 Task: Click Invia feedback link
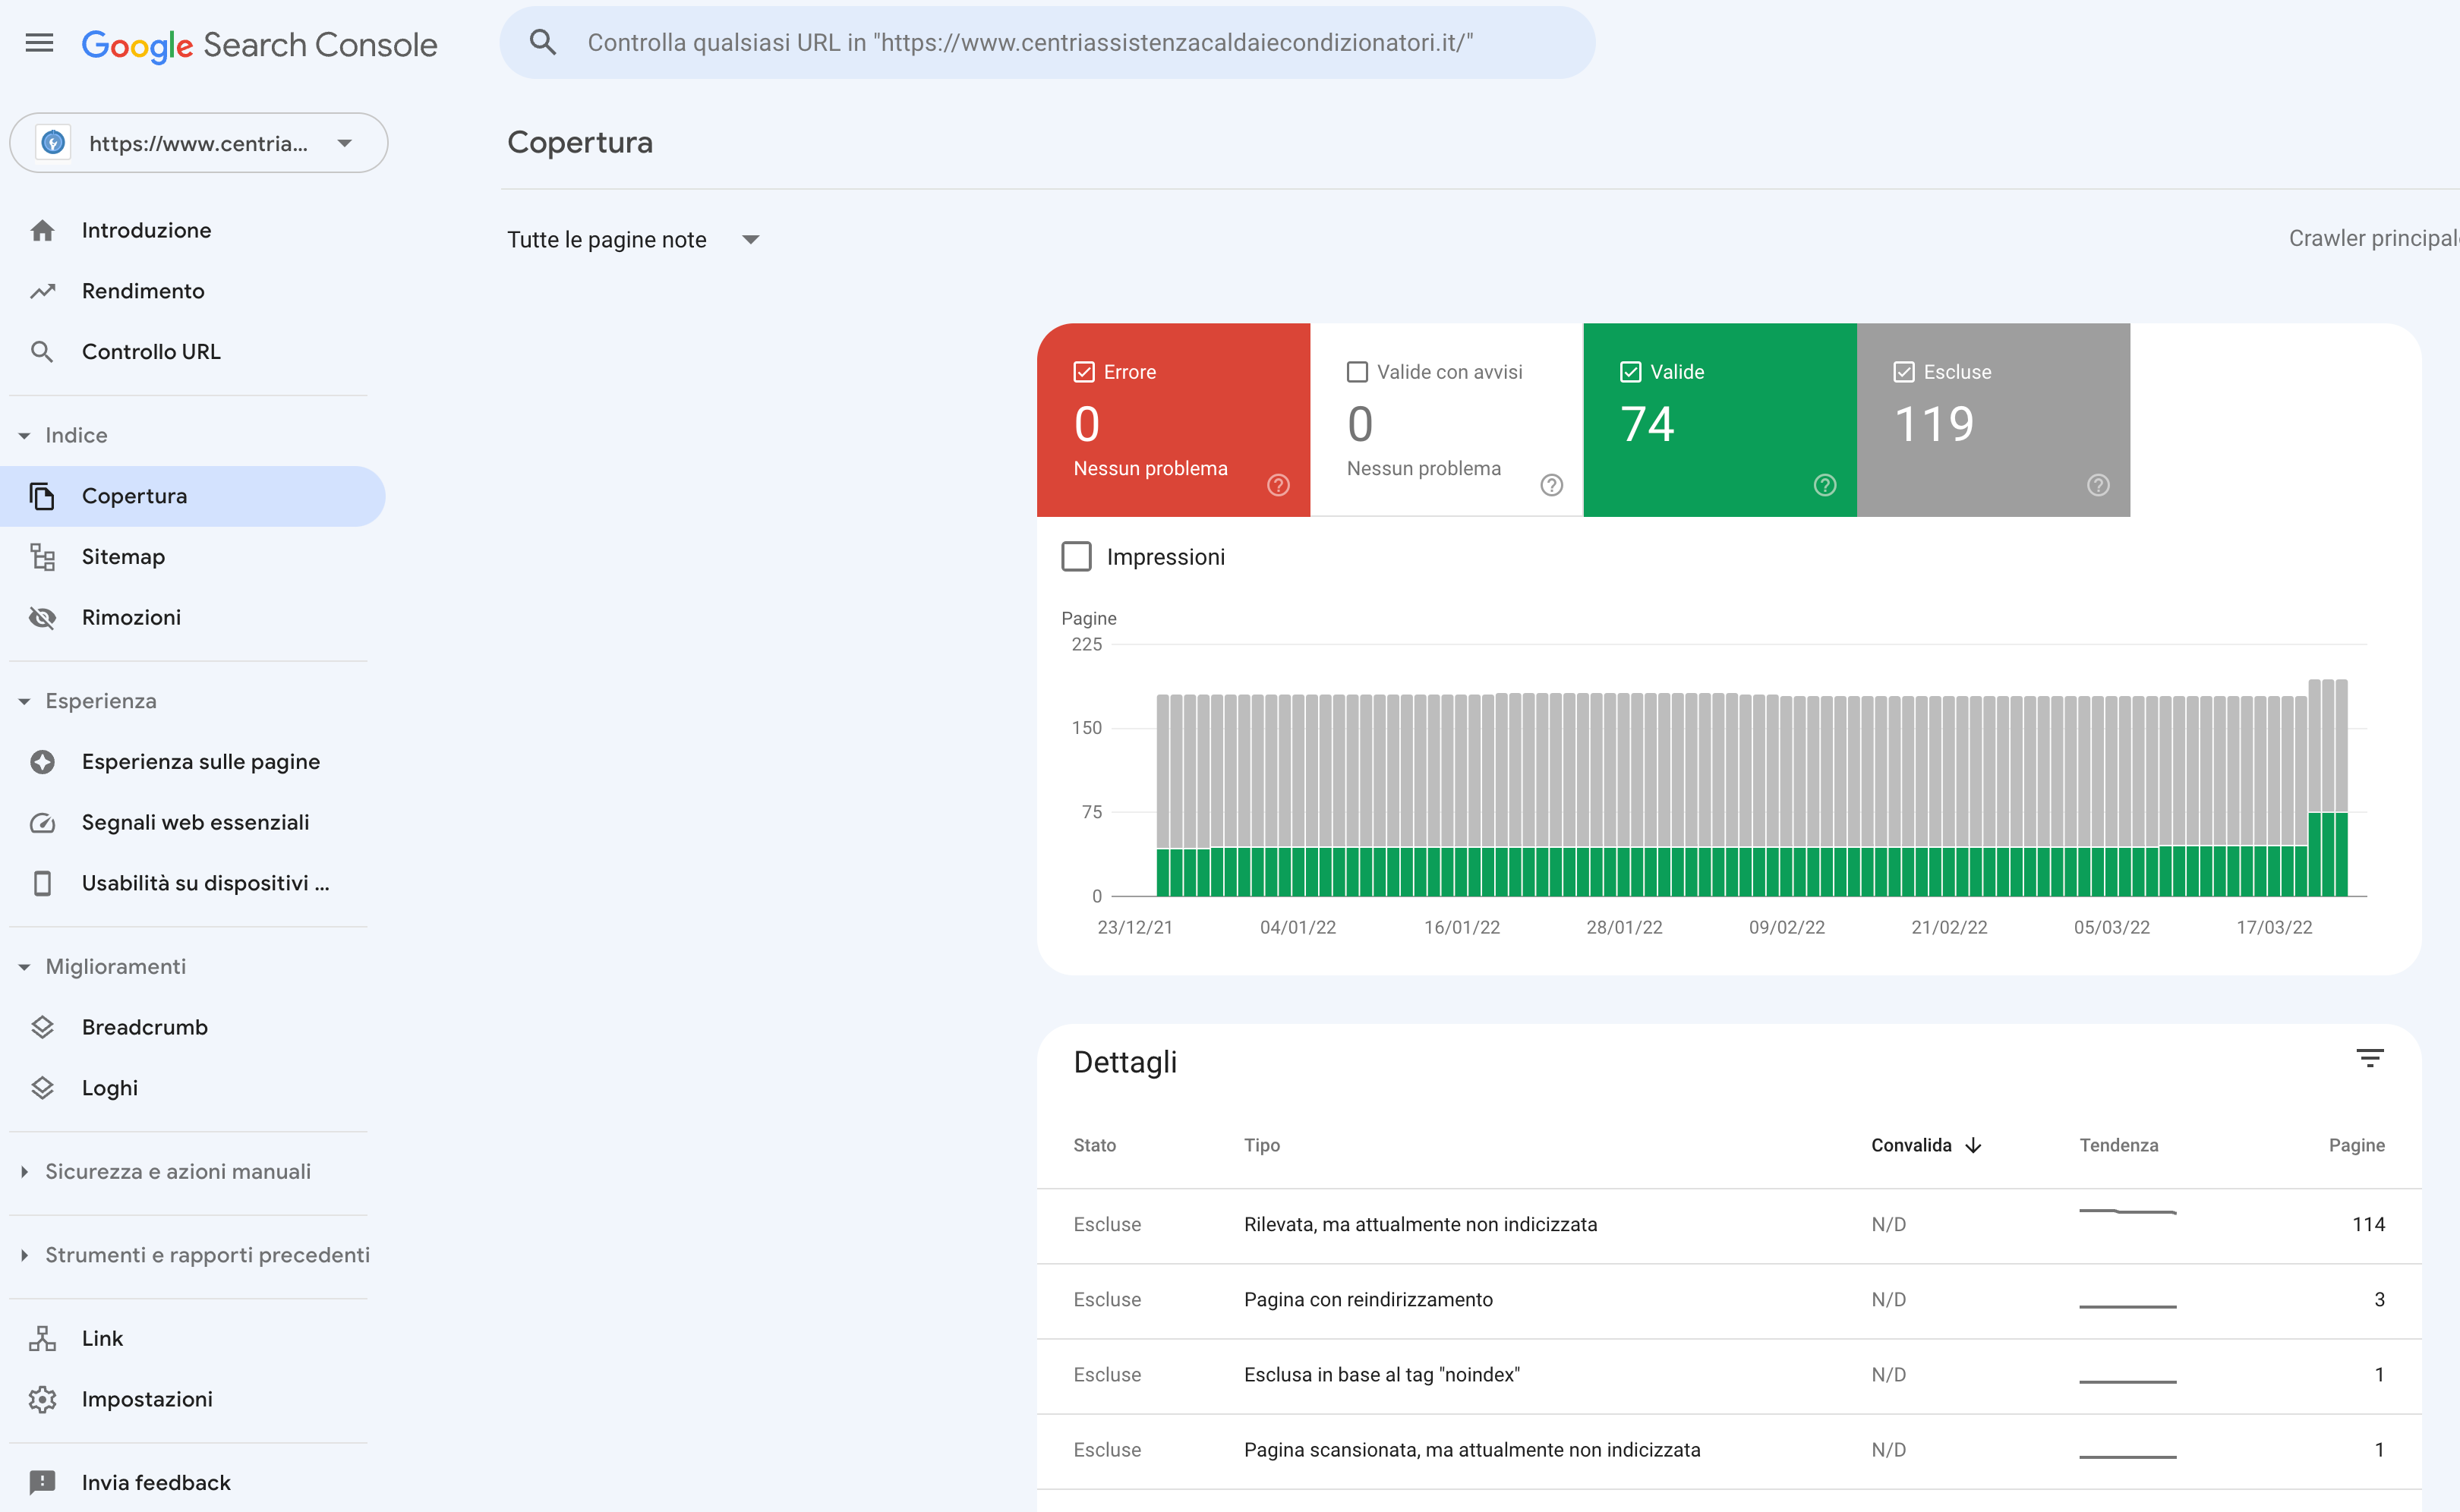156,1482
